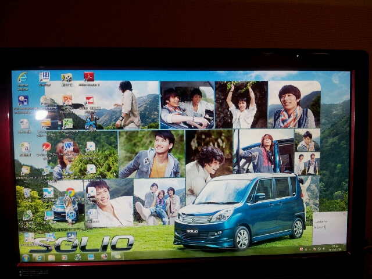Screen dimensions: 372x279
Task: Select the Sticky Notes taskbar button
Action: (117, 256)
